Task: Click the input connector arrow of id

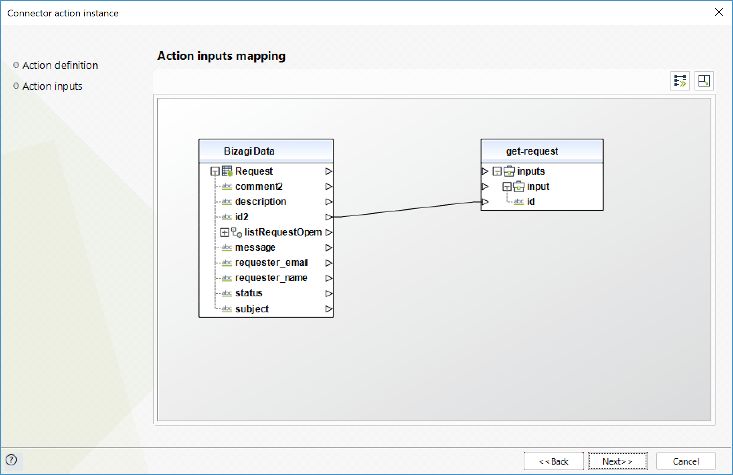Action: pos(485,202)
